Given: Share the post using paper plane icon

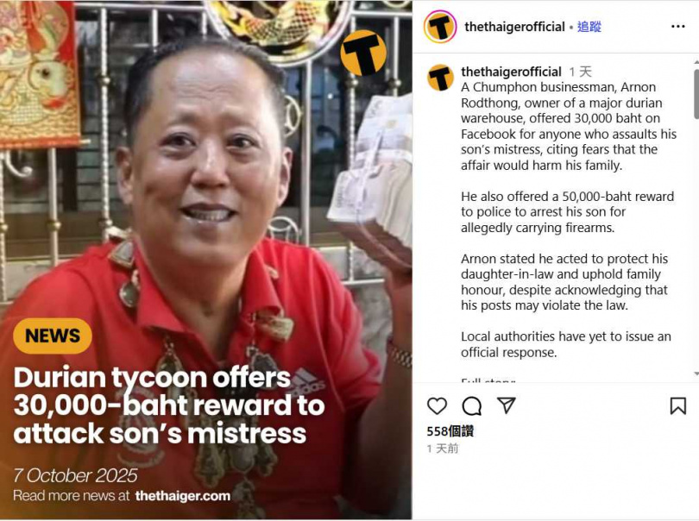Looking at the screenshot, I should click(x=507, y=405).
